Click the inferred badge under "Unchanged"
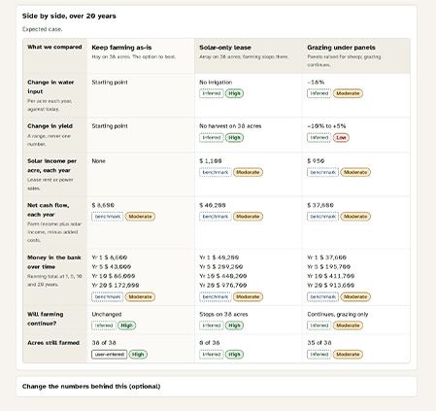The width and height of the screenshot is (436, 411). (104, 325)
